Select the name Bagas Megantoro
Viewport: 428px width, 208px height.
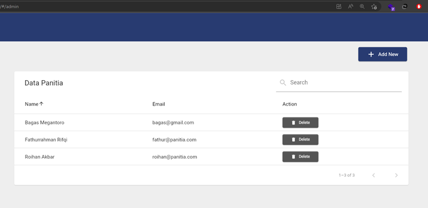pyautogui.click(x=45, y=123)
